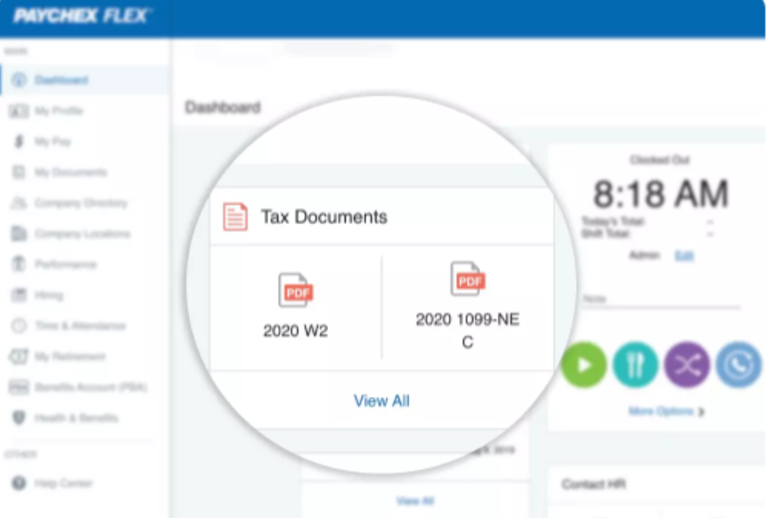Open Company Directory from sidebar
776x518 pixels.
81,203
